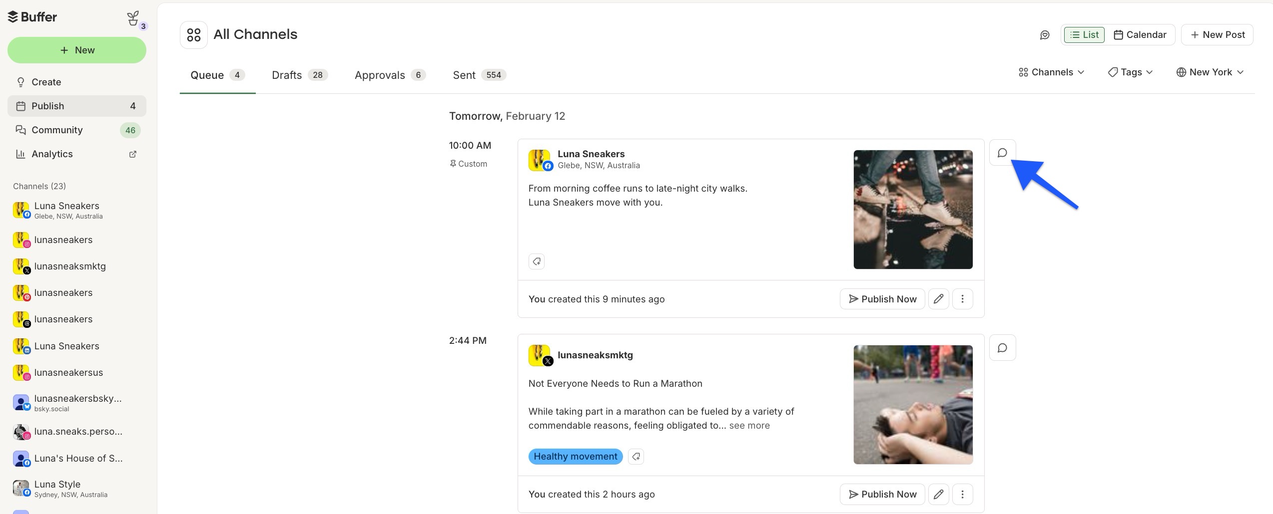
Task: Select Luna Style channel in sidebar
Action: (77, 488)
